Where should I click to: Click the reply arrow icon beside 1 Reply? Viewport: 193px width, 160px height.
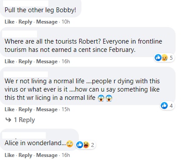(8, 120)
